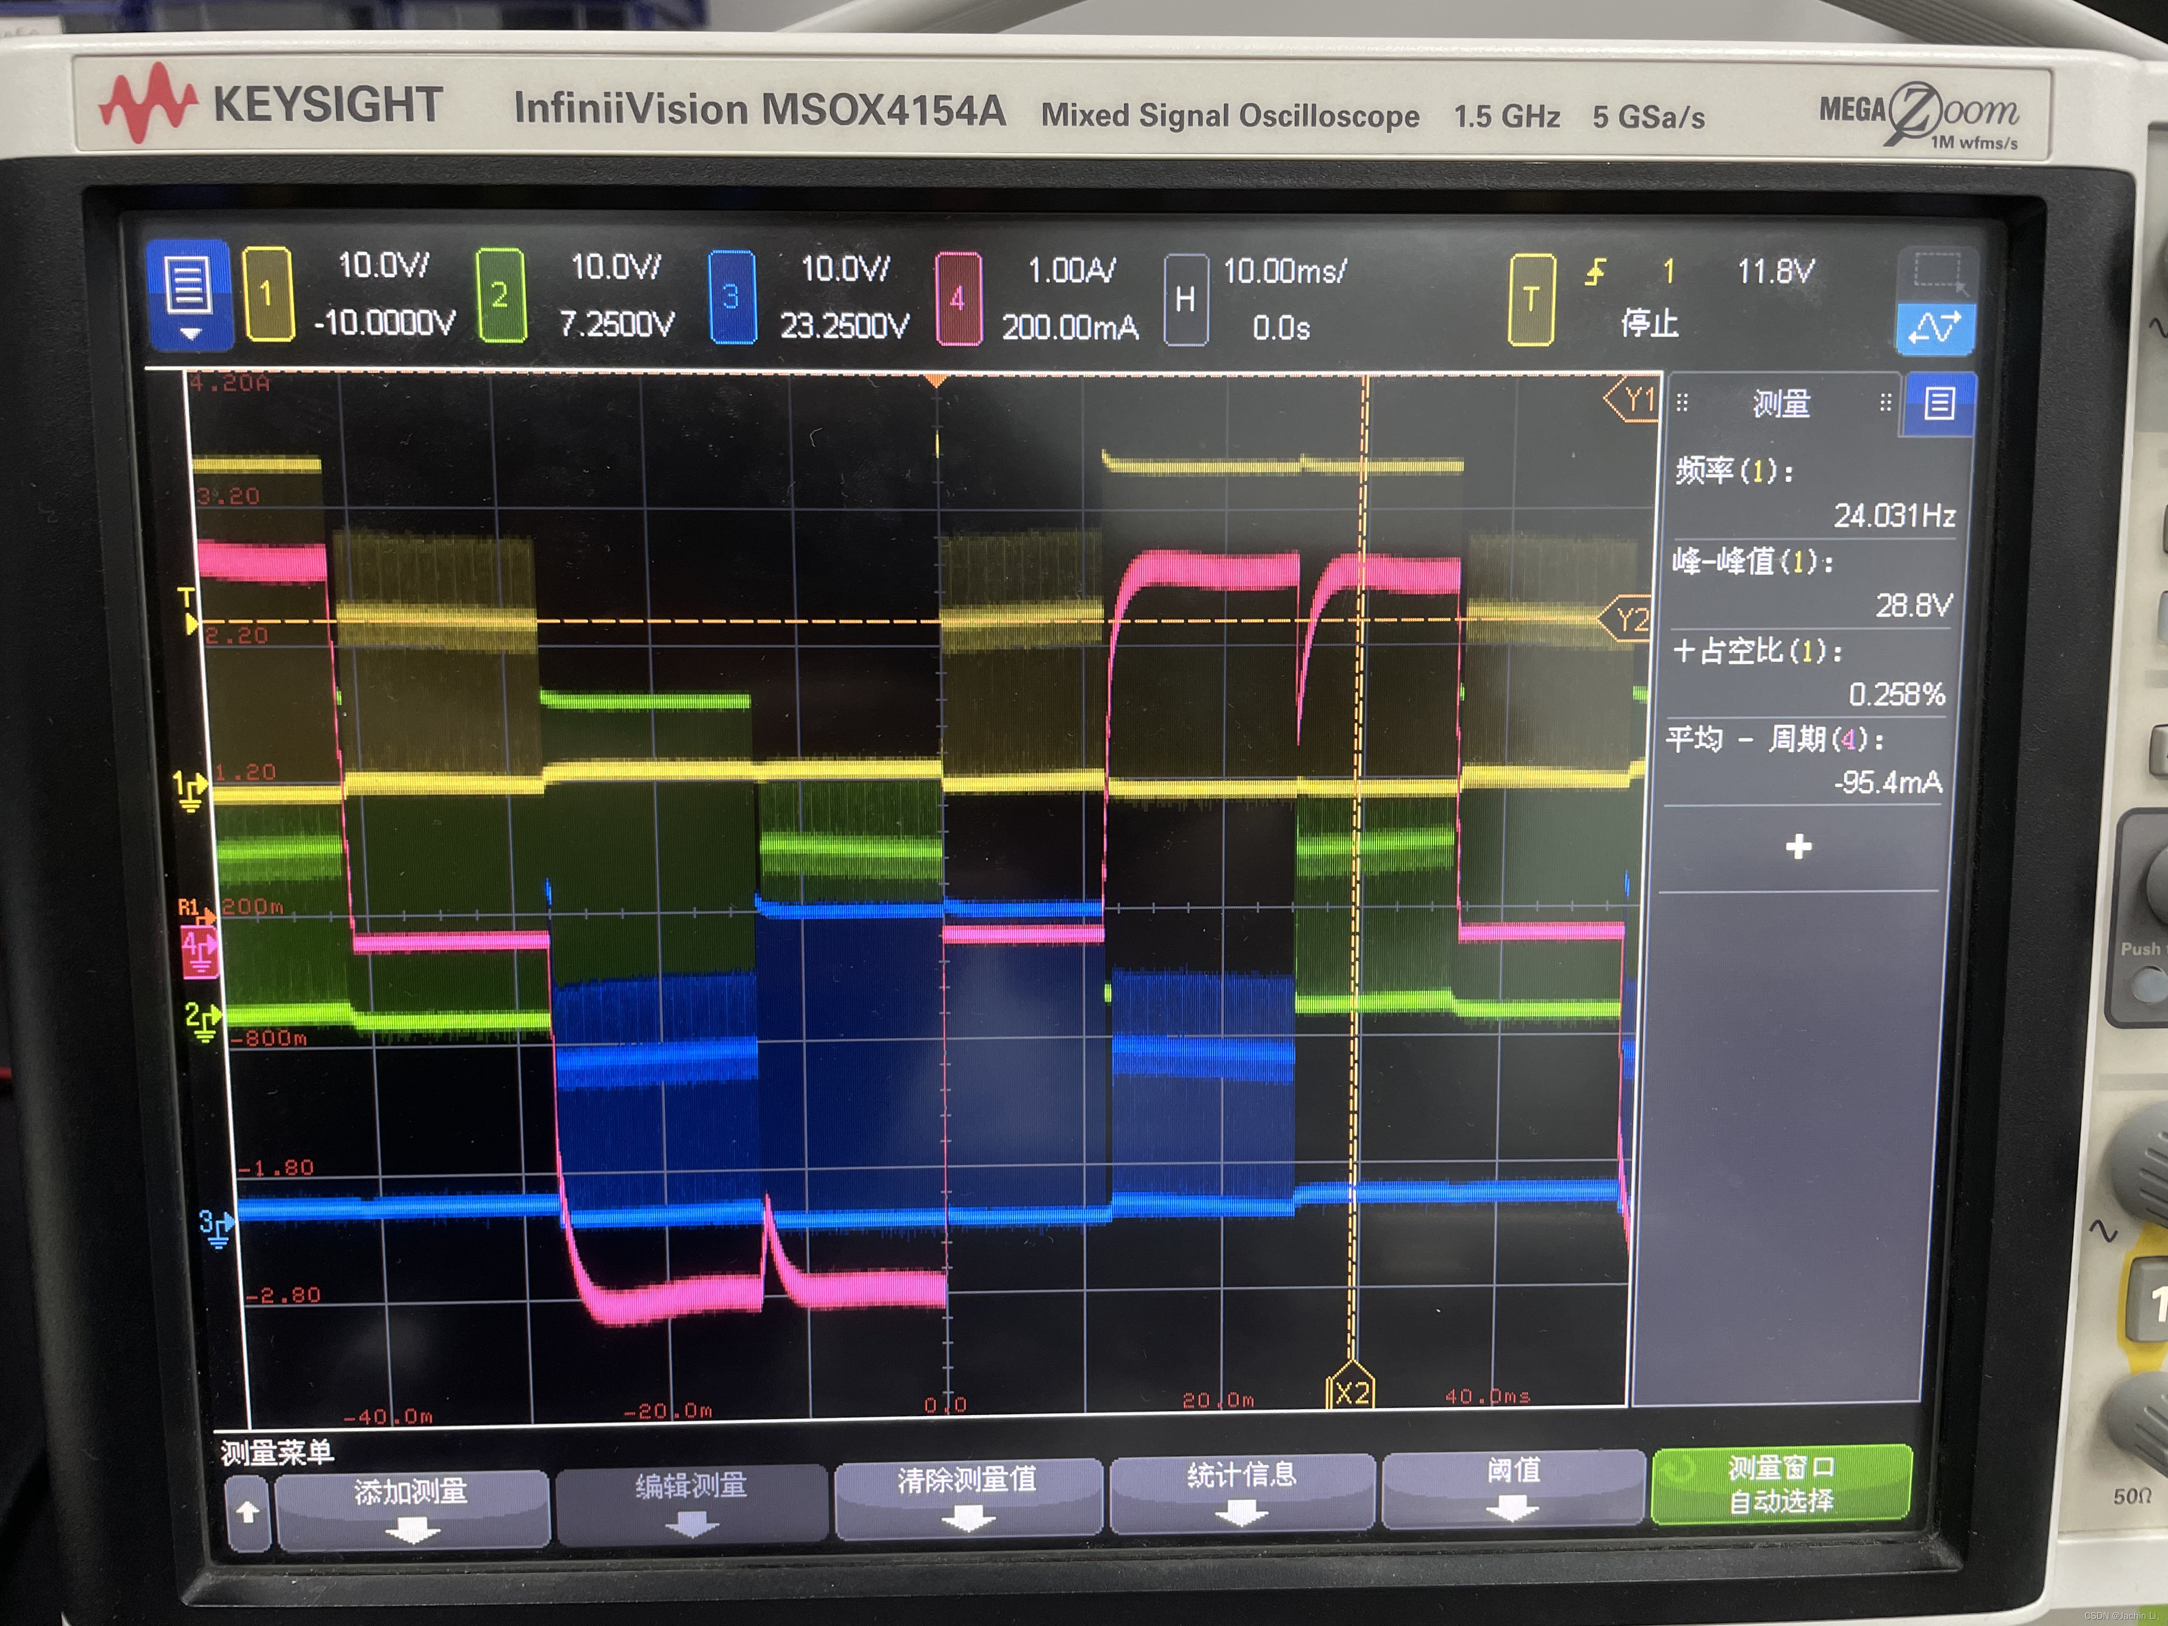Toggle the green channel 2 badge
The width and height of the screenshot is (2168, 1626).
coord(501,295)
